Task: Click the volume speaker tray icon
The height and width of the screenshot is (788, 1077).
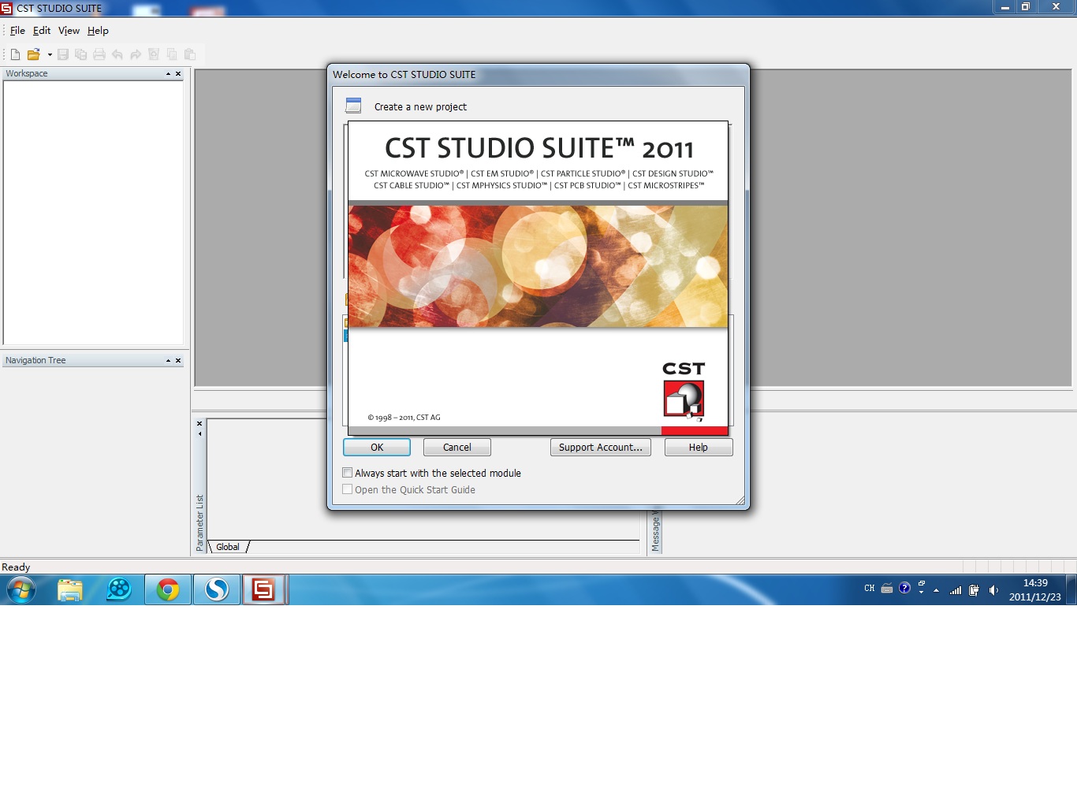Action: pyautogui.click(x=993, y=589)
